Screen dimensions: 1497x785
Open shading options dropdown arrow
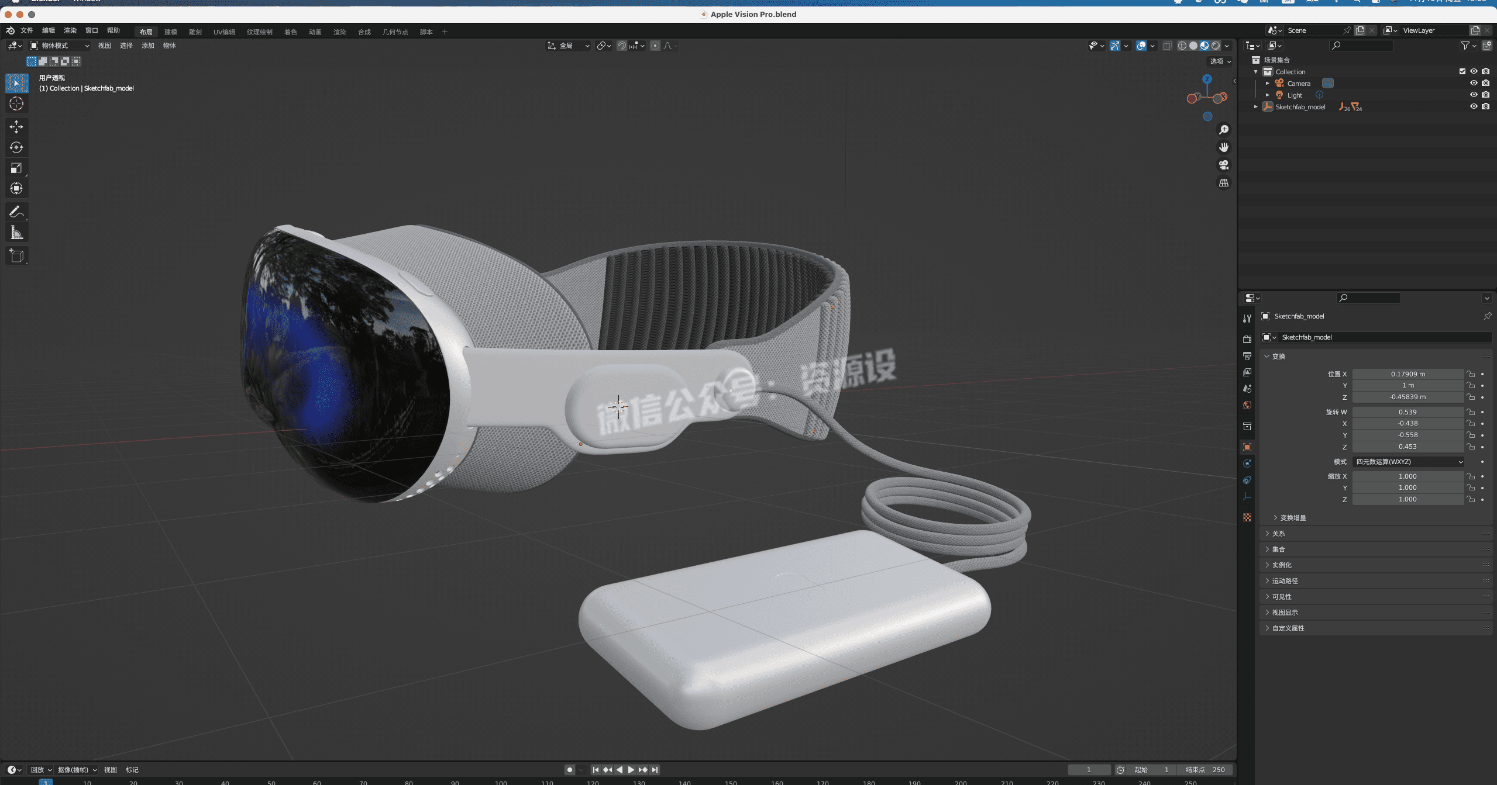[x=1227, y=46]
